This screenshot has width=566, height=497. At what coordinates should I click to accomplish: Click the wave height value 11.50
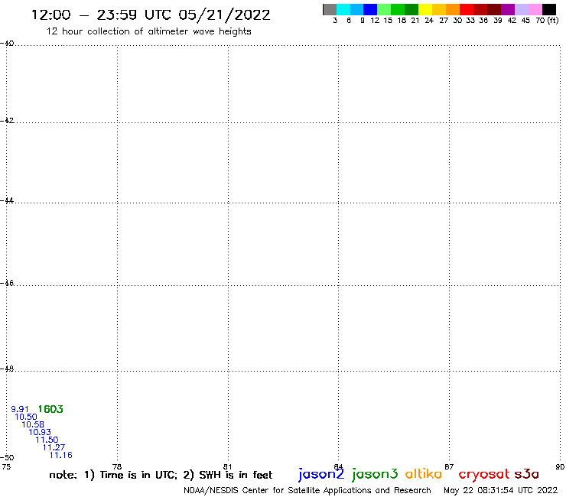coord(47,440)
